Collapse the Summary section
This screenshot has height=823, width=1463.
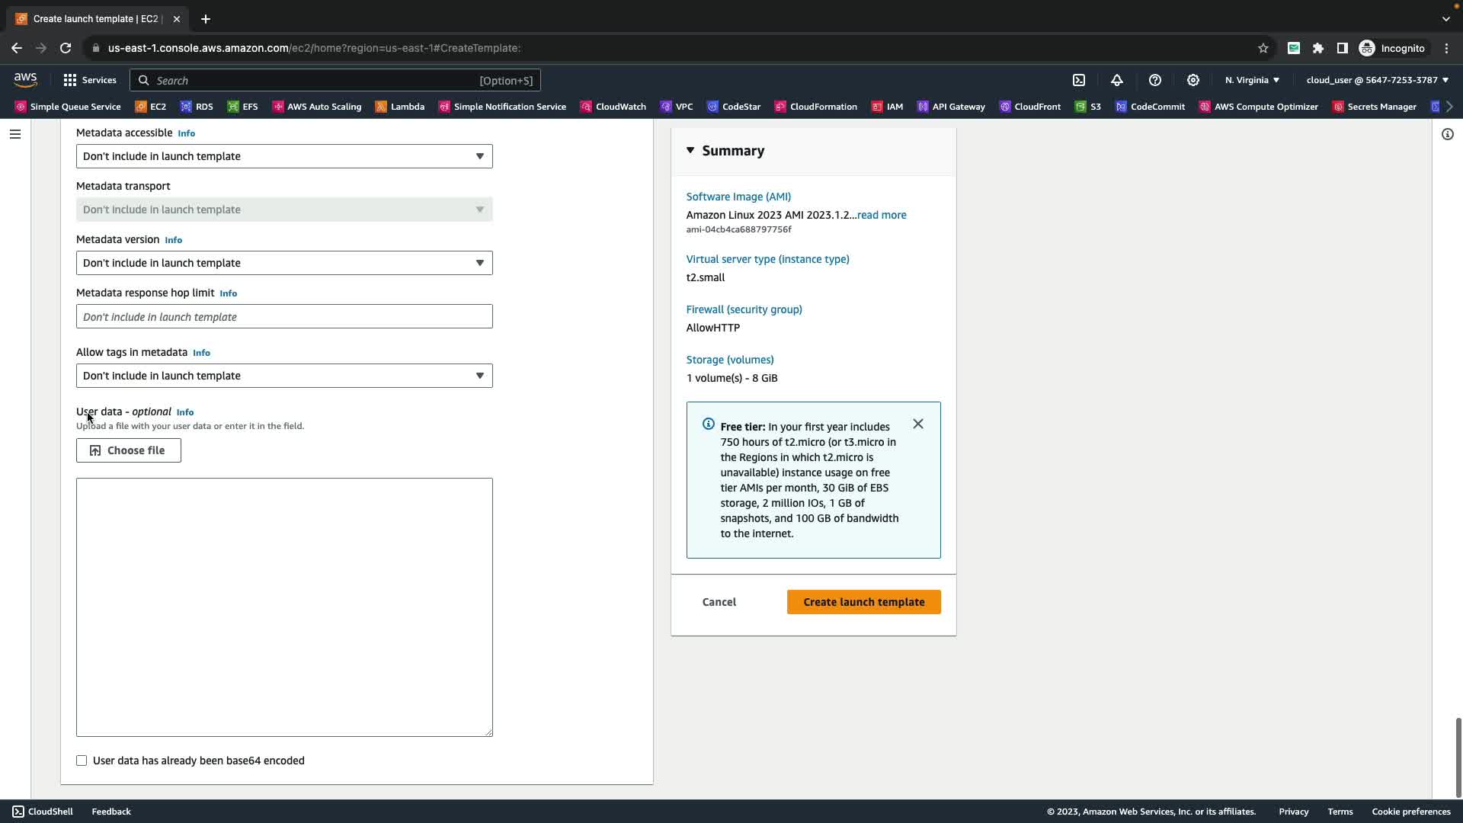690,150
